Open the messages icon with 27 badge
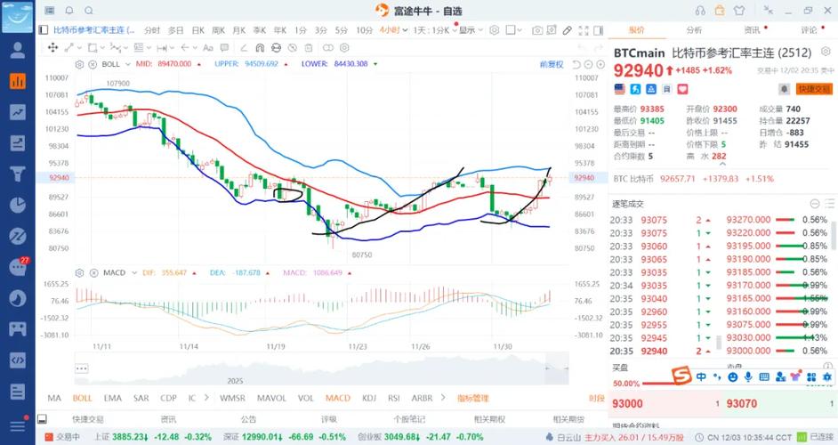Viewport: 838px width, 445px height. click(18, 266)
